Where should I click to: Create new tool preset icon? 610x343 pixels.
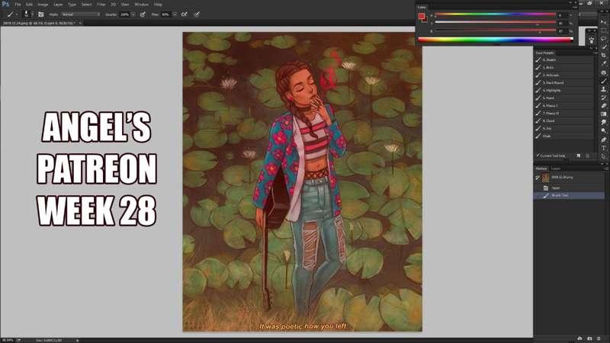pyautogui.click(x=578, y=155)
